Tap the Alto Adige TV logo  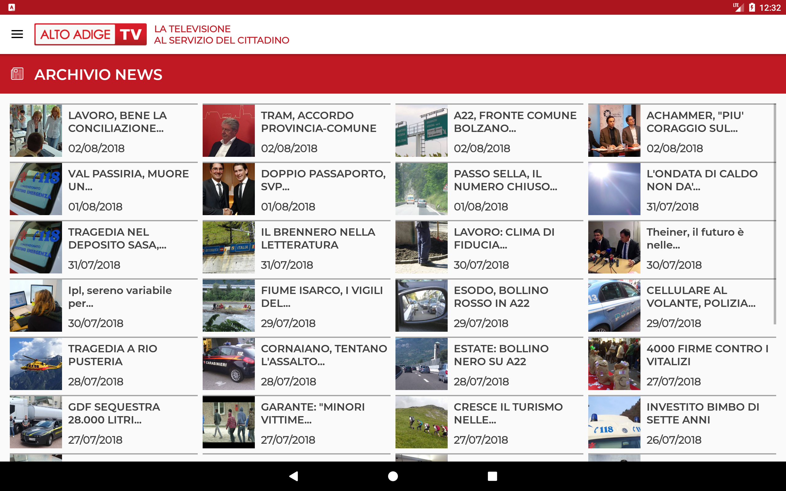point(90,34)
